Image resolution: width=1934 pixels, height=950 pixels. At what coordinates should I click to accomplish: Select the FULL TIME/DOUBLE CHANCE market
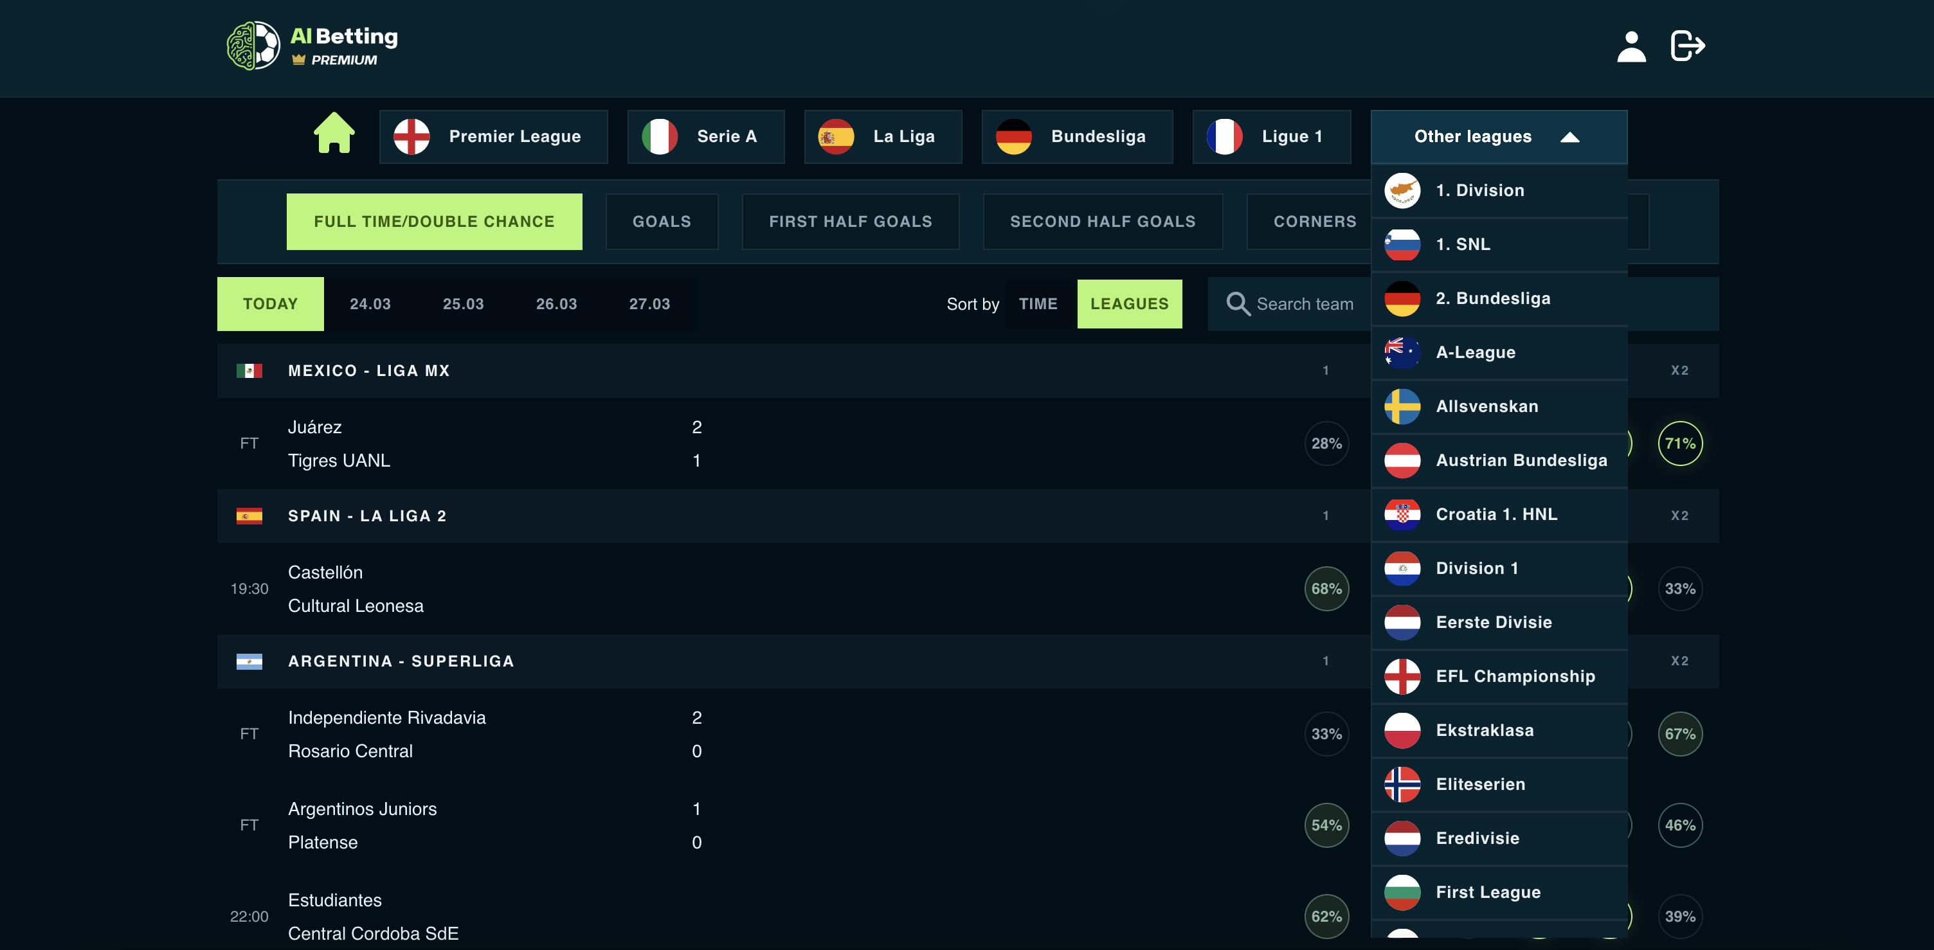tap(434, 221)
